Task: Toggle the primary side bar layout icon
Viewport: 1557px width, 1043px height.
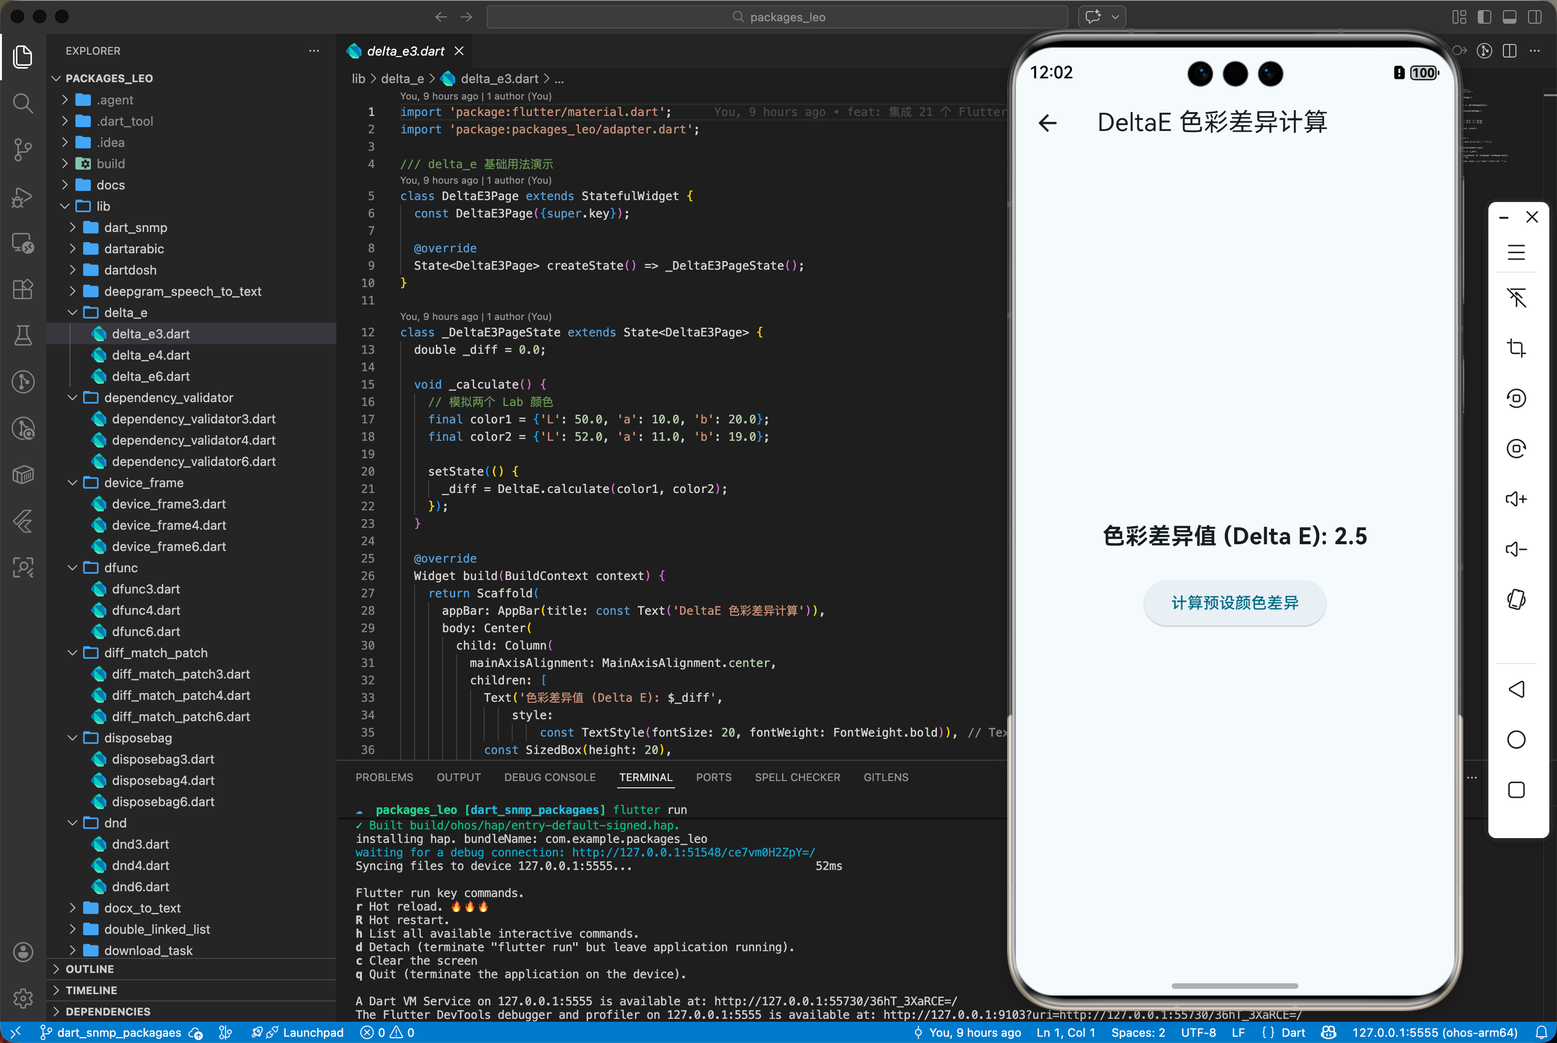Action: pos(1484,17)
